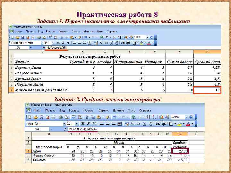Open Borders dropdown arrow in температура window
The width and height of the screenshot is (231, 173).
point(175,124)
